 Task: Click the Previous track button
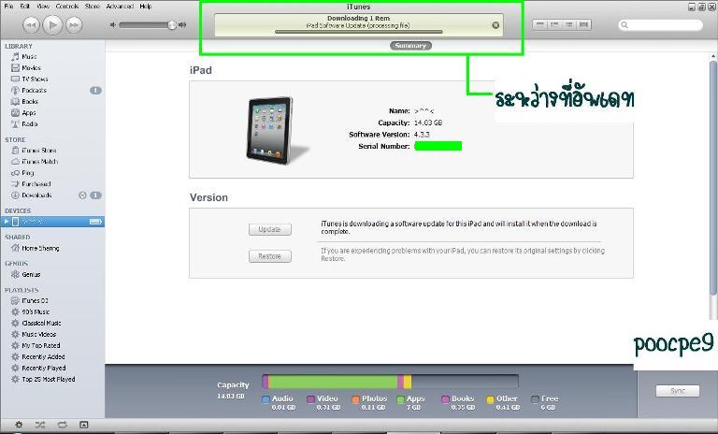tap(31, 24)
